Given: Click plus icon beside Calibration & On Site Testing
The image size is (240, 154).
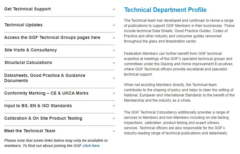Looking at the screenshot, I should coord(114,118).
